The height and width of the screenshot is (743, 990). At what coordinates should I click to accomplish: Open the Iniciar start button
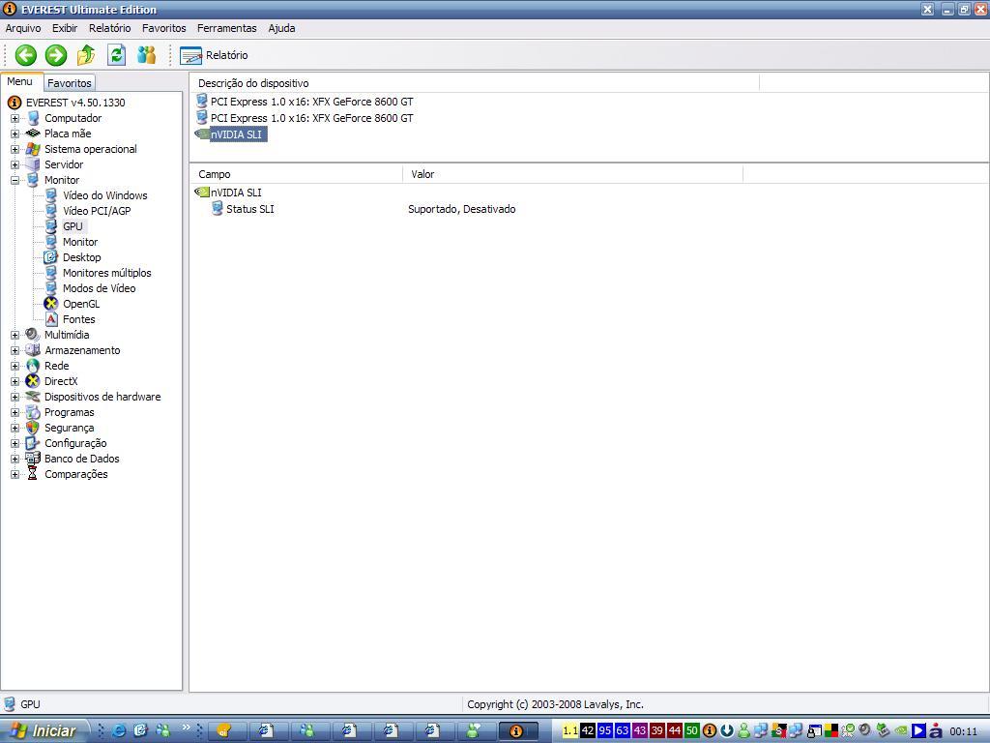pos(44,731)
